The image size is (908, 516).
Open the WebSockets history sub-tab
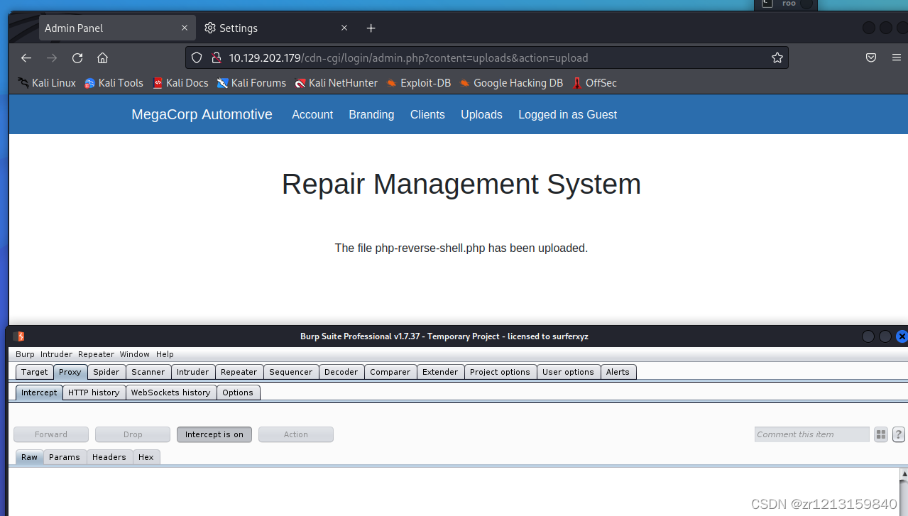(x=170, y=393)
